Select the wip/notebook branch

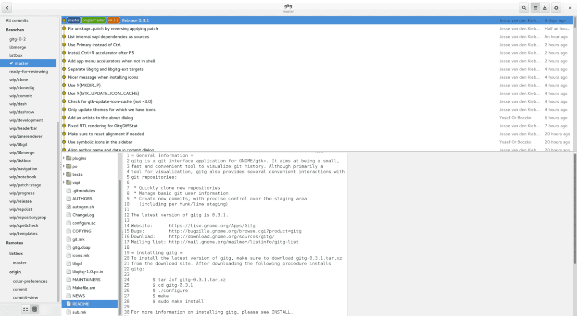28,177
